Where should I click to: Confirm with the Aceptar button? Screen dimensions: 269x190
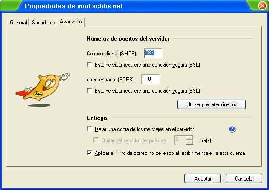[x=203, y=179]
